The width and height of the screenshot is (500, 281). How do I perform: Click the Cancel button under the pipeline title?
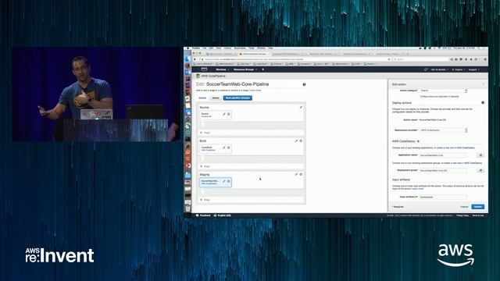click(202, 98)
